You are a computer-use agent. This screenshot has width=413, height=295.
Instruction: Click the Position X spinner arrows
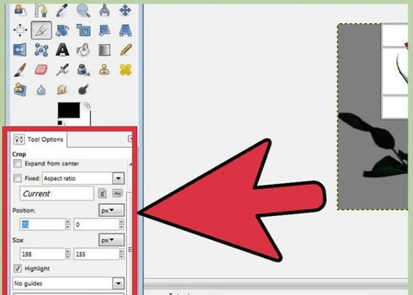[68, 224]
